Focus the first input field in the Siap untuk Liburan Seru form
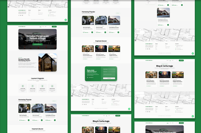Viewport: 201px width, 133px height. coord(109,69)
